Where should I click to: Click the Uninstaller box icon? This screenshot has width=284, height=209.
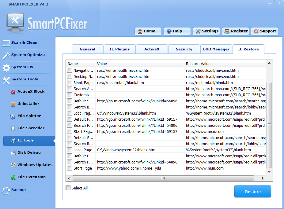[x=13, y=105]
